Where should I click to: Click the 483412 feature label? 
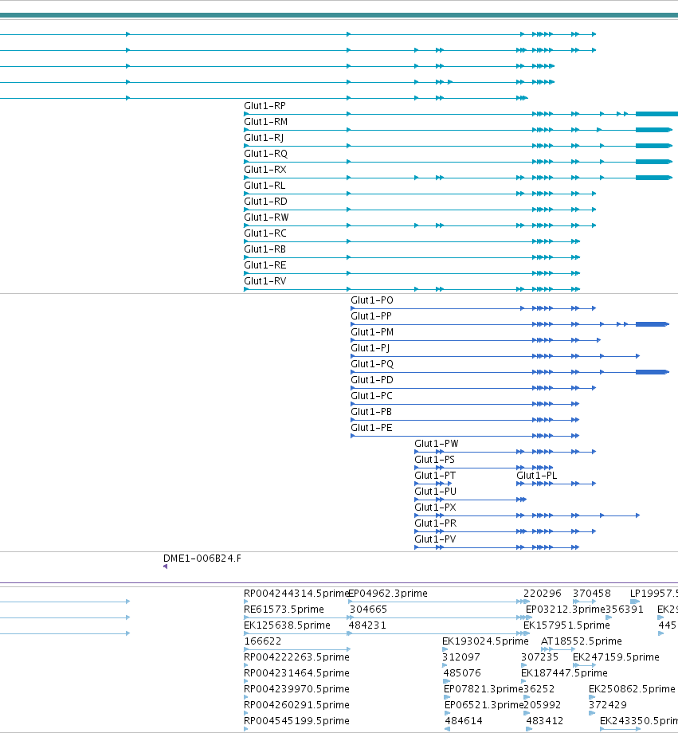(x=545, y=720)
